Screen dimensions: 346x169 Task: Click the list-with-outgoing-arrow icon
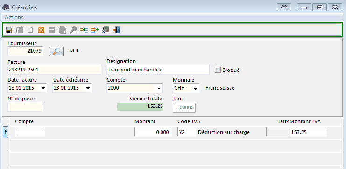coord(95,30)
